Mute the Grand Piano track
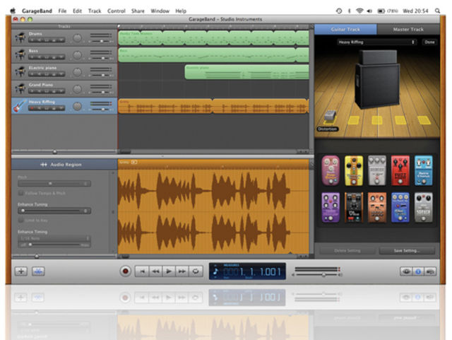This screenshot has width=452, height=340. (x=38, y=91)
